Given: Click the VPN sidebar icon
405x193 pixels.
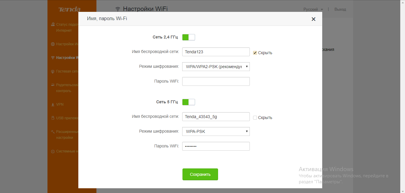Looking at the screenshot, I should click(53, 104).
